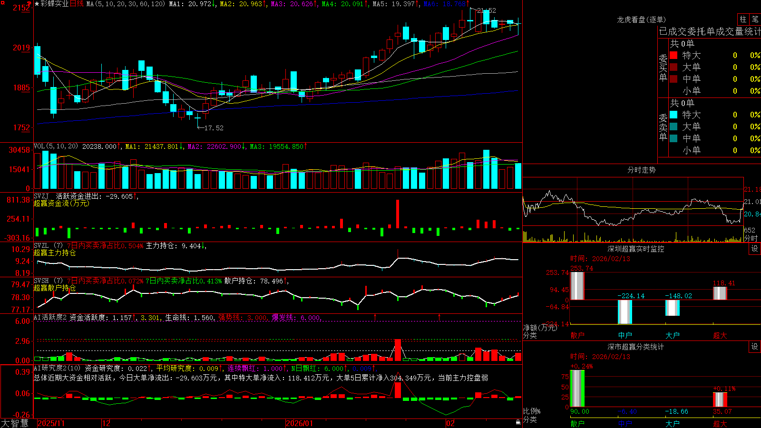
Task: Click the dark red 中单 buy-order swatch
Action: click(673, 79)
